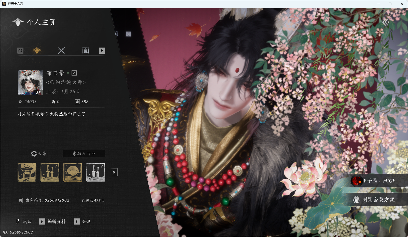Click the 王子墨 user red avatar

tap(357, 181)
